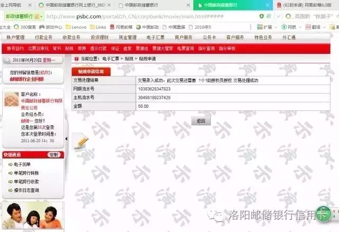339x232 pixels.
Task: Open the 单笔跨行收款 quick link
Action: pyautogui.click(x=26, y=182)
